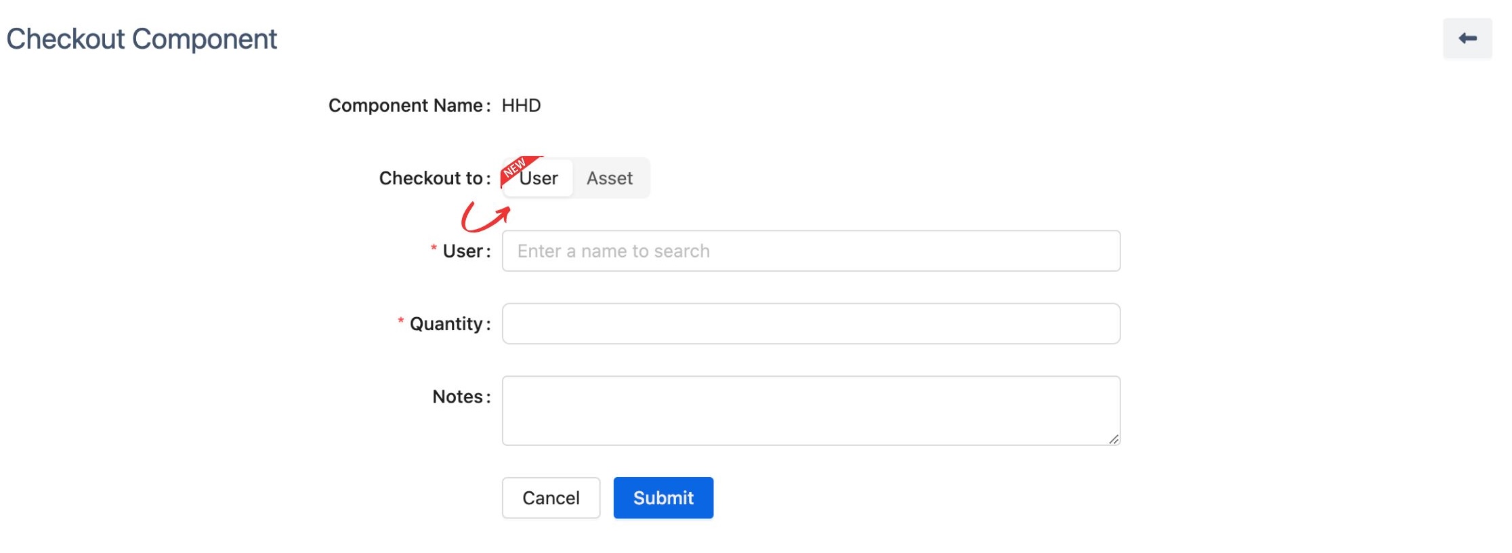This screenshot has width=1512, height=553.
Task: Click the back arrow icon button
Action: [x=1467, y=39]
